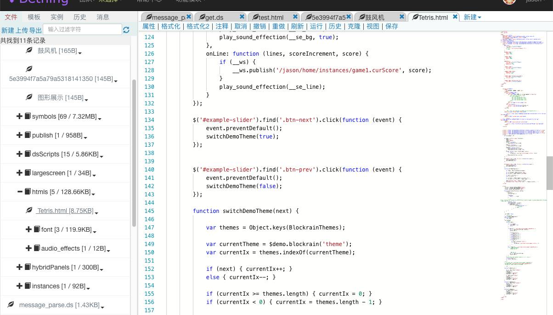
Task: Focus the 输入过滤字符 filter input
Action: coord(83,29)
